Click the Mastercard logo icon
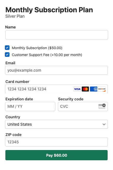The height and width of the screenshot is (170, 113). coord(85,89)
